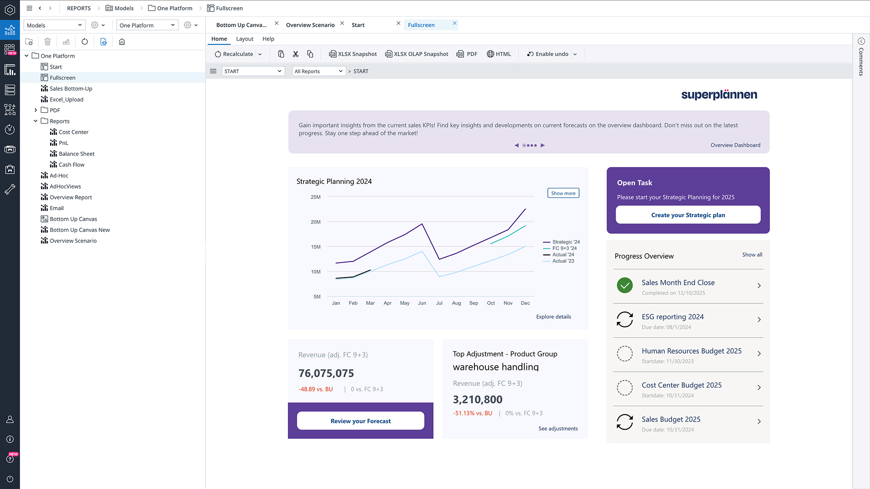Click the Create your Strategic plan button
870x489 pixels.
pos(688,215)
